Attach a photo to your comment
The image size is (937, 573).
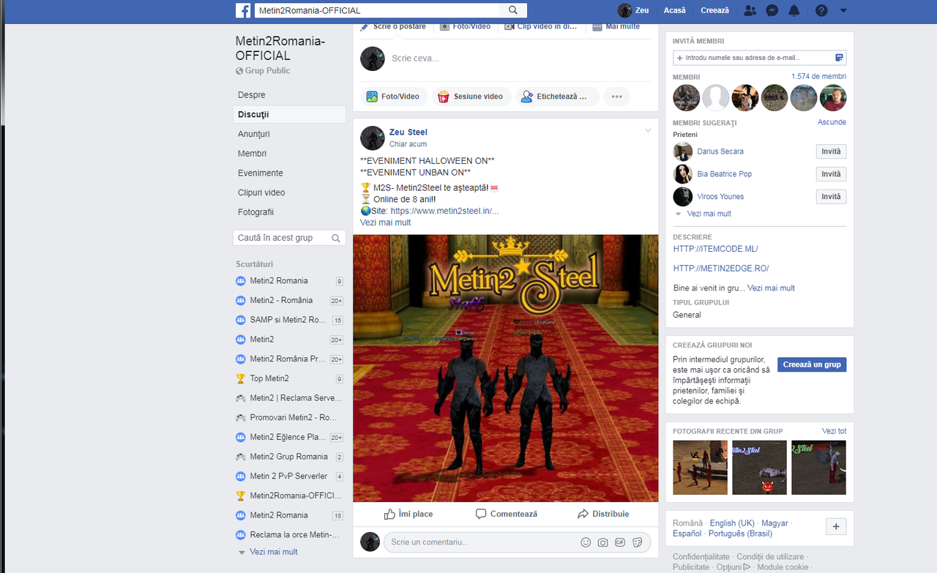point(602,542)
